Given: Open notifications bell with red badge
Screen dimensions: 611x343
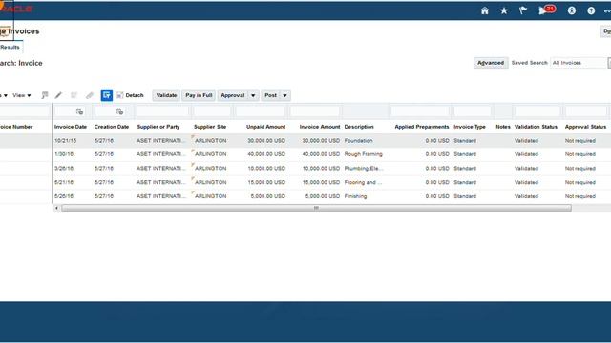Looking at the screenshot, I should pyautogui.click(x=546, y=10).
